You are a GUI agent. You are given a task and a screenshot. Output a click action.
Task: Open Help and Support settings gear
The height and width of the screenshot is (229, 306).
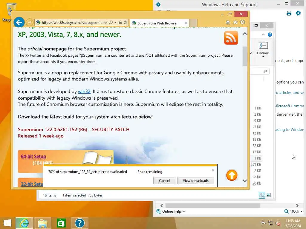tap(298, 13)
